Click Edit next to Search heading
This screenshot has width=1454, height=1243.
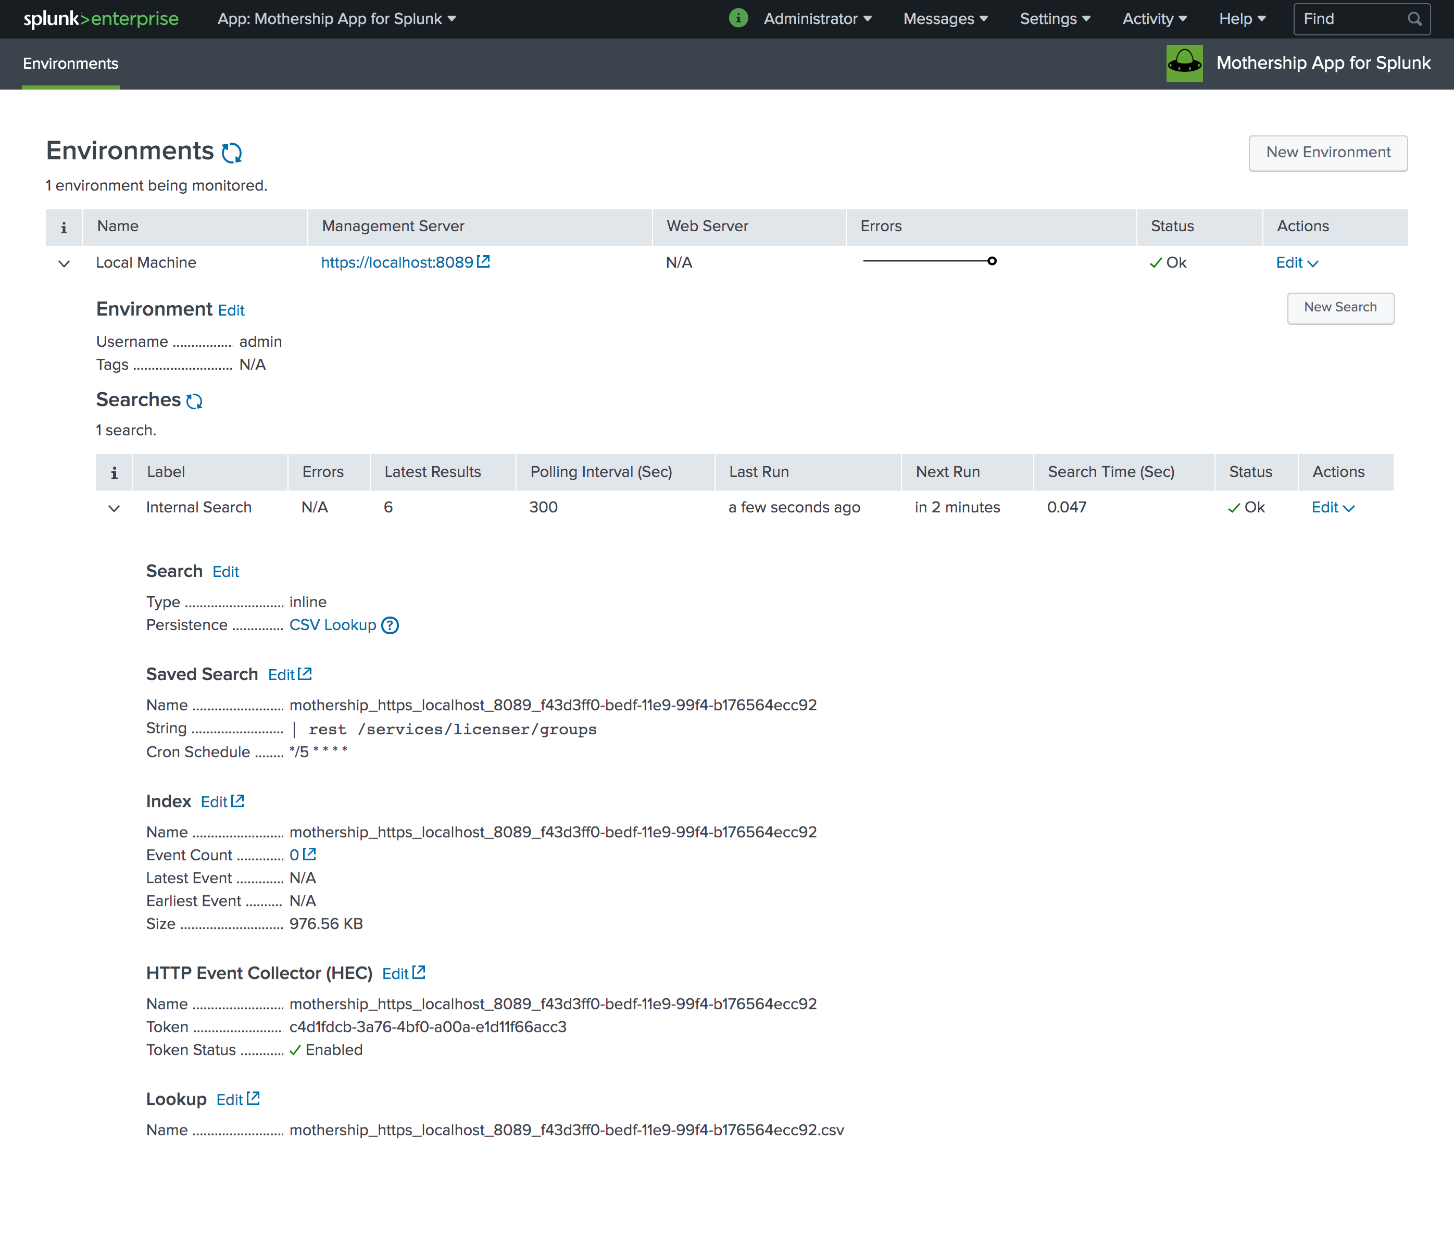pyautogui.click(x=226, y=572)
